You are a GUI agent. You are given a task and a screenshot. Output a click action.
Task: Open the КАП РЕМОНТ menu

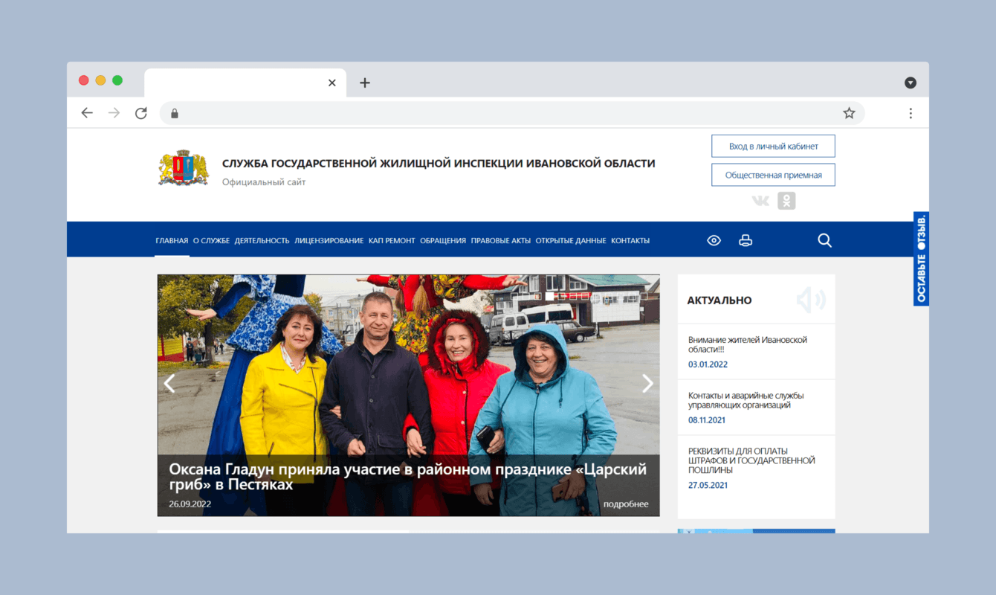pyautogui.click(x=392, y=240)
